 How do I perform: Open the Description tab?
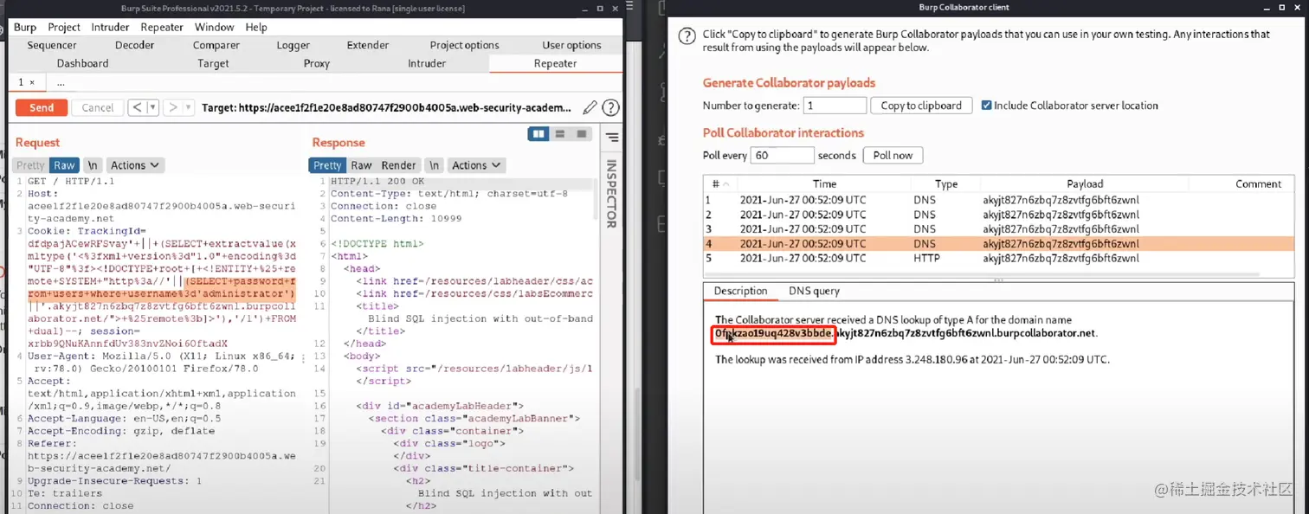740,291
